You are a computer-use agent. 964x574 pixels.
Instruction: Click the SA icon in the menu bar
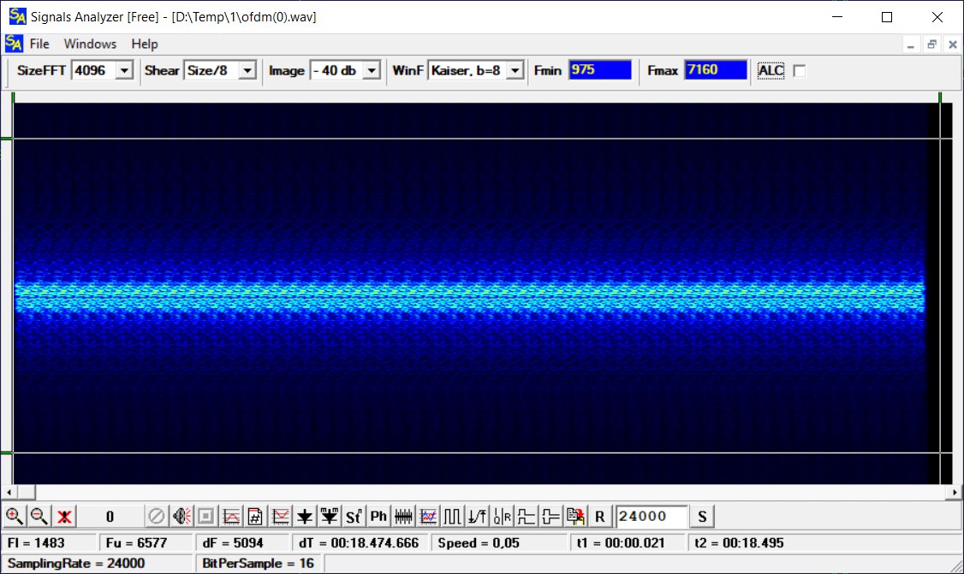14,44
